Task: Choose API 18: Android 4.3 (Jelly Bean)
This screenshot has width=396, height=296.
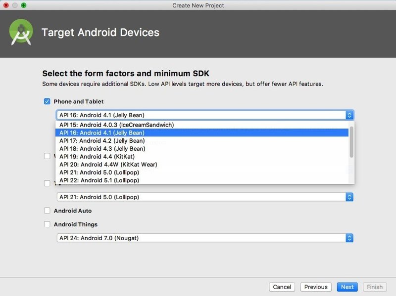Action: 202,149
